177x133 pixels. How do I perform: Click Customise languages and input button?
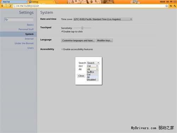(78, 40)
